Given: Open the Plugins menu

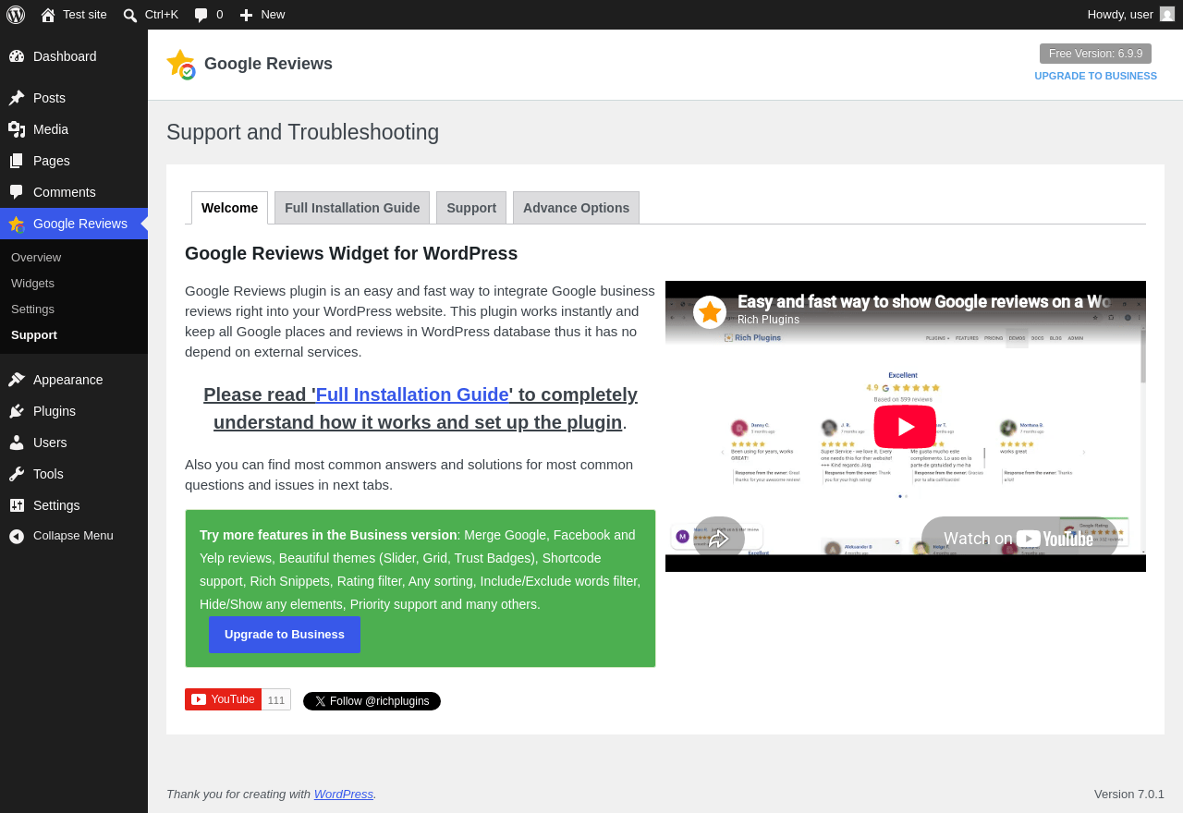Looking at the screenshot, I should tap(74, 411).
